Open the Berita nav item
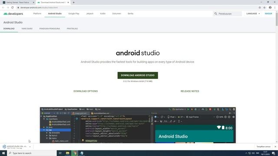 (x=130, y=13)
